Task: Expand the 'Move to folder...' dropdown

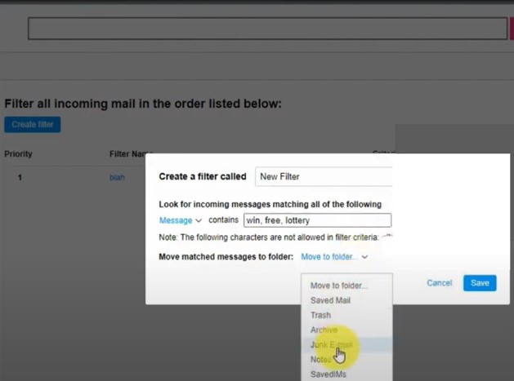Action: [x=334, y=257]
